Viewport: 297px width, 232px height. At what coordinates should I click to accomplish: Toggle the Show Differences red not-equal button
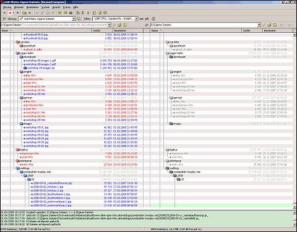10,13
